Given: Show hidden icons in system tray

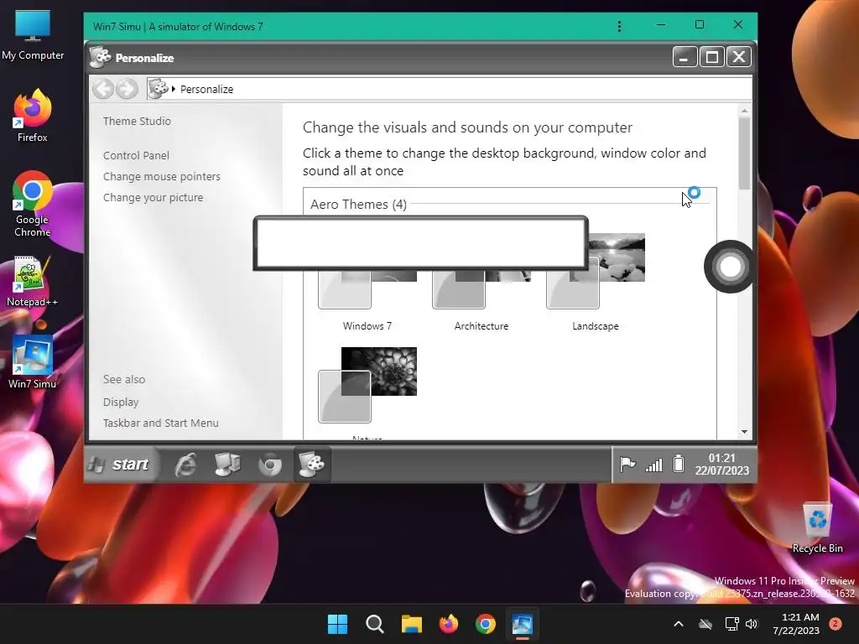Looking at the screenshot, I should pos(678,624).
